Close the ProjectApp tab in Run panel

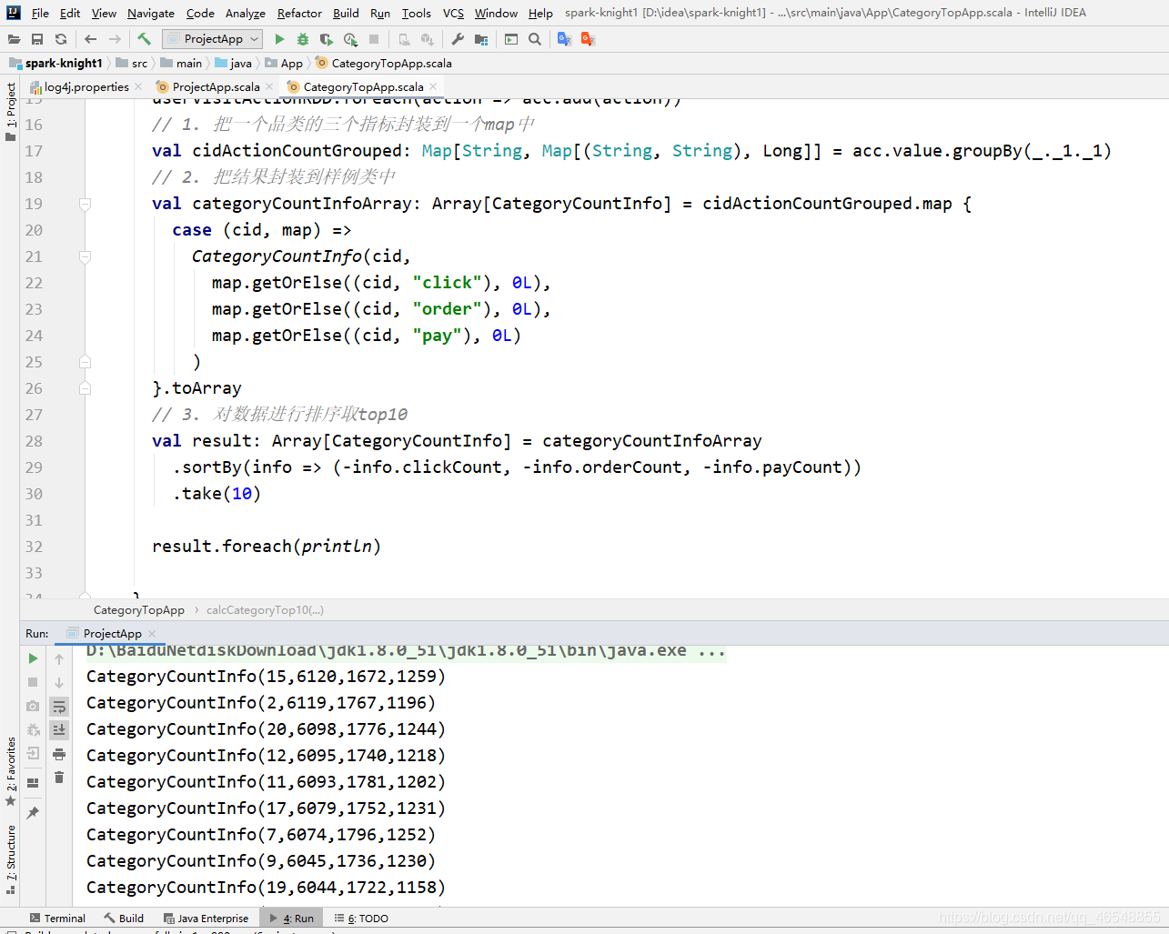click(152, 634)
